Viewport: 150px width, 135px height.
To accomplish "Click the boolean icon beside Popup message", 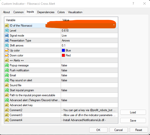I will click(7, 65).
